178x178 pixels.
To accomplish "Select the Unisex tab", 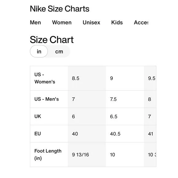I will (x=91, y=22).
